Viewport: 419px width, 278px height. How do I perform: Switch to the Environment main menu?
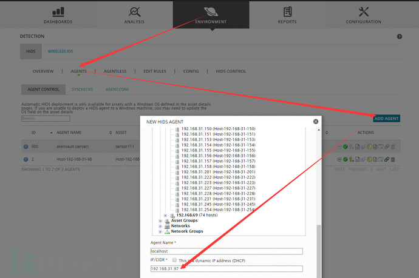click(x=211, y=15)
